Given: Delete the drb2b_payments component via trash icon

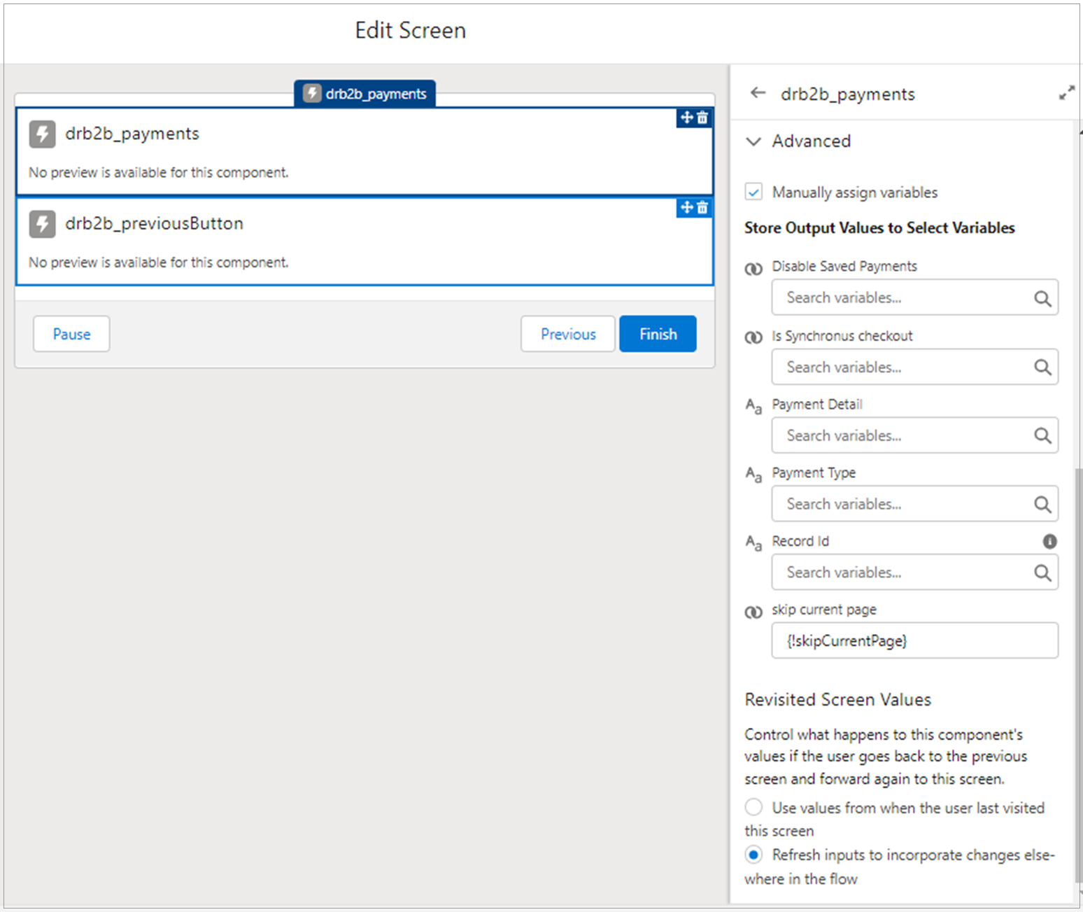Looking at the screenshot, I should pyautogui.click(x=702, y=118).
